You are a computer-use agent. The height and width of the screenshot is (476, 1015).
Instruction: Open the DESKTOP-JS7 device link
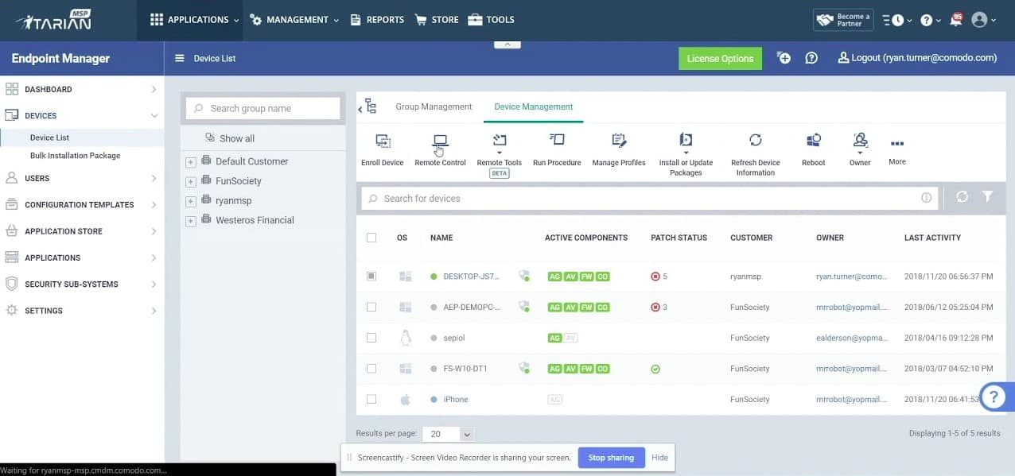[x=471, y=277]
